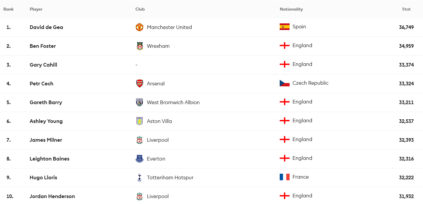Click the Nationality column header
Viewport: 423px width, 204px height.
point(291,9)
